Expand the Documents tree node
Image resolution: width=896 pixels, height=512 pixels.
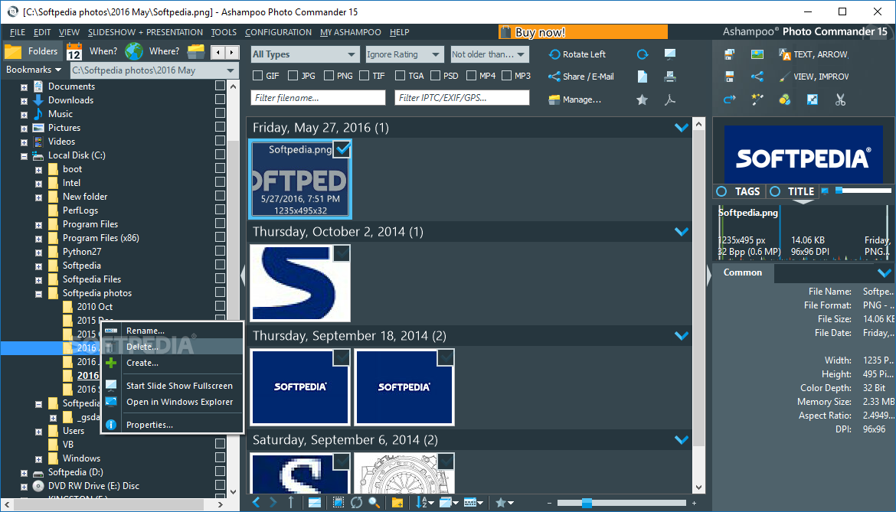coord(24,87)
